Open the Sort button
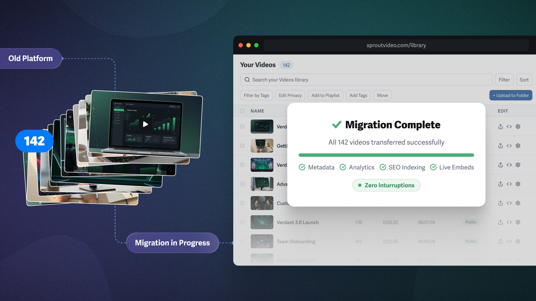 click(x=524, y=80)
